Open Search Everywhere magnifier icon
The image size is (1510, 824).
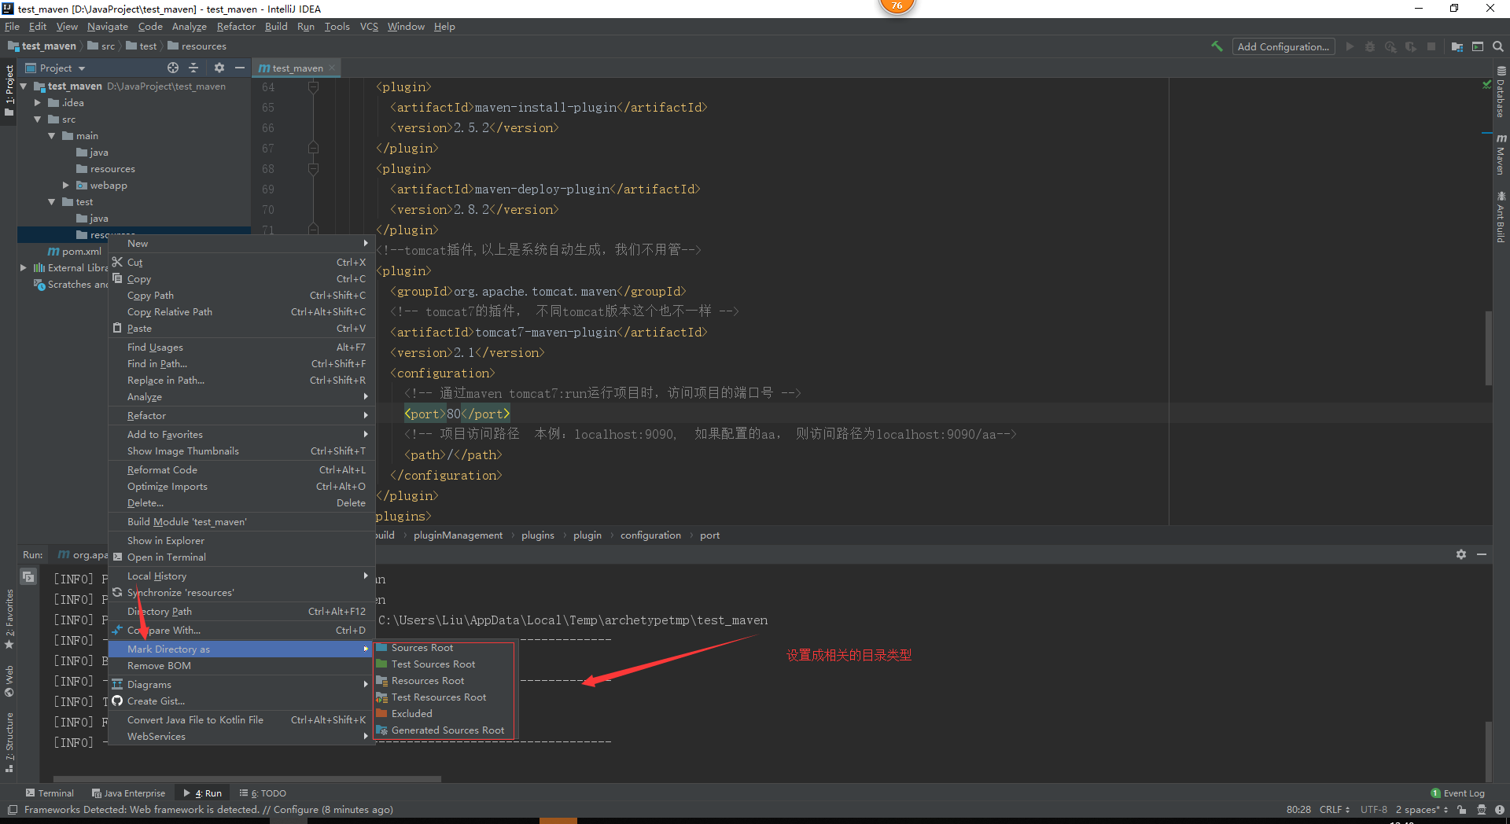[1498, 46]
